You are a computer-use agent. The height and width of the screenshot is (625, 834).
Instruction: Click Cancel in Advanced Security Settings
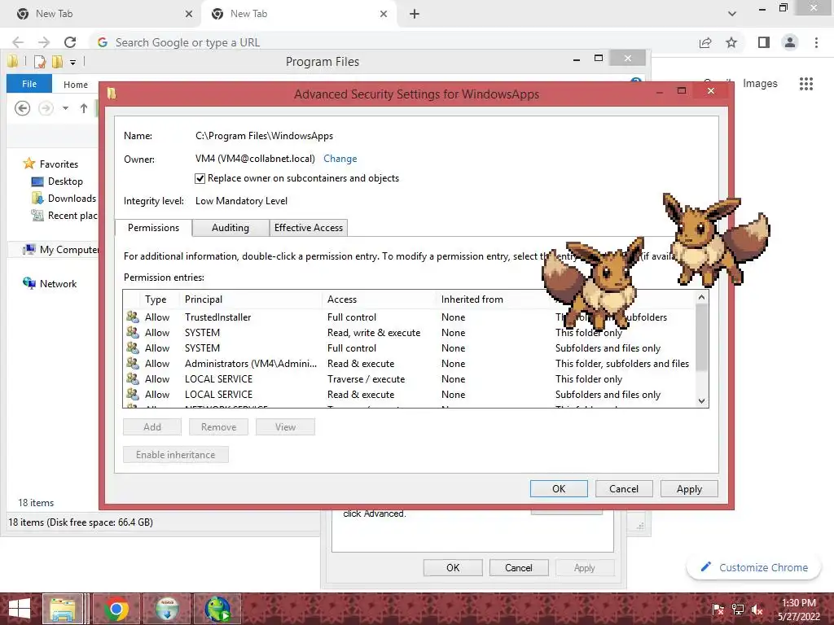[623, 489]
